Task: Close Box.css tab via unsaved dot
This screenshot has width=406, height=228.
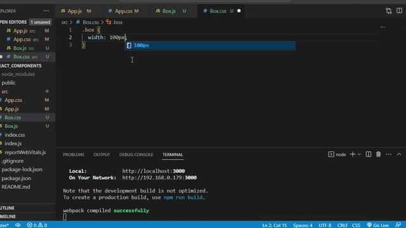Action: (239, 11)
